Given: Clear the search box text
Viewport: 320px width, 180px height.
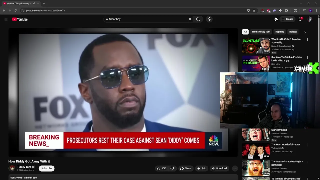Looking at the screenshot, I should [190, 19].
